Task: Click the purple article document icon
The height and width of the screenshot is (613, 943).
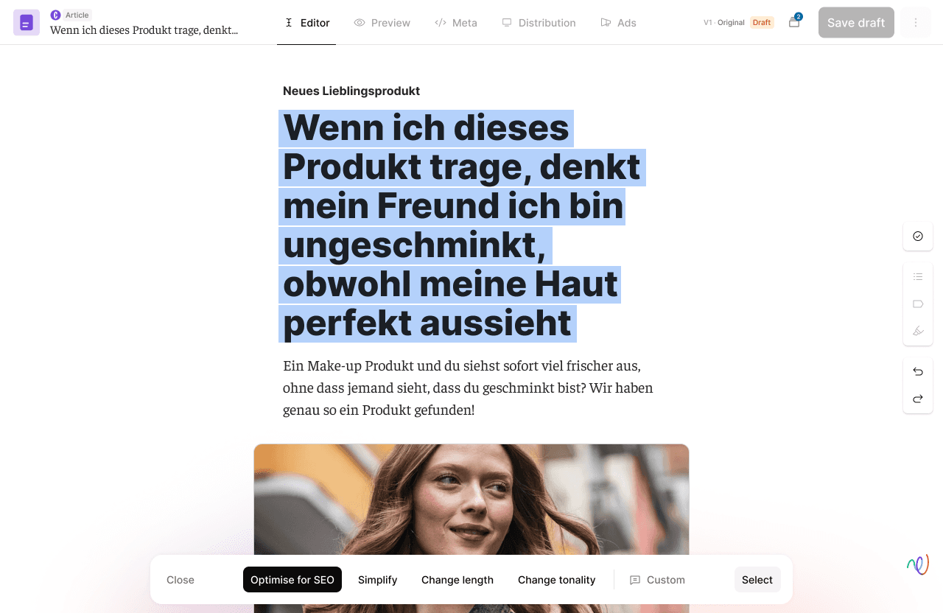Action: 27,23
